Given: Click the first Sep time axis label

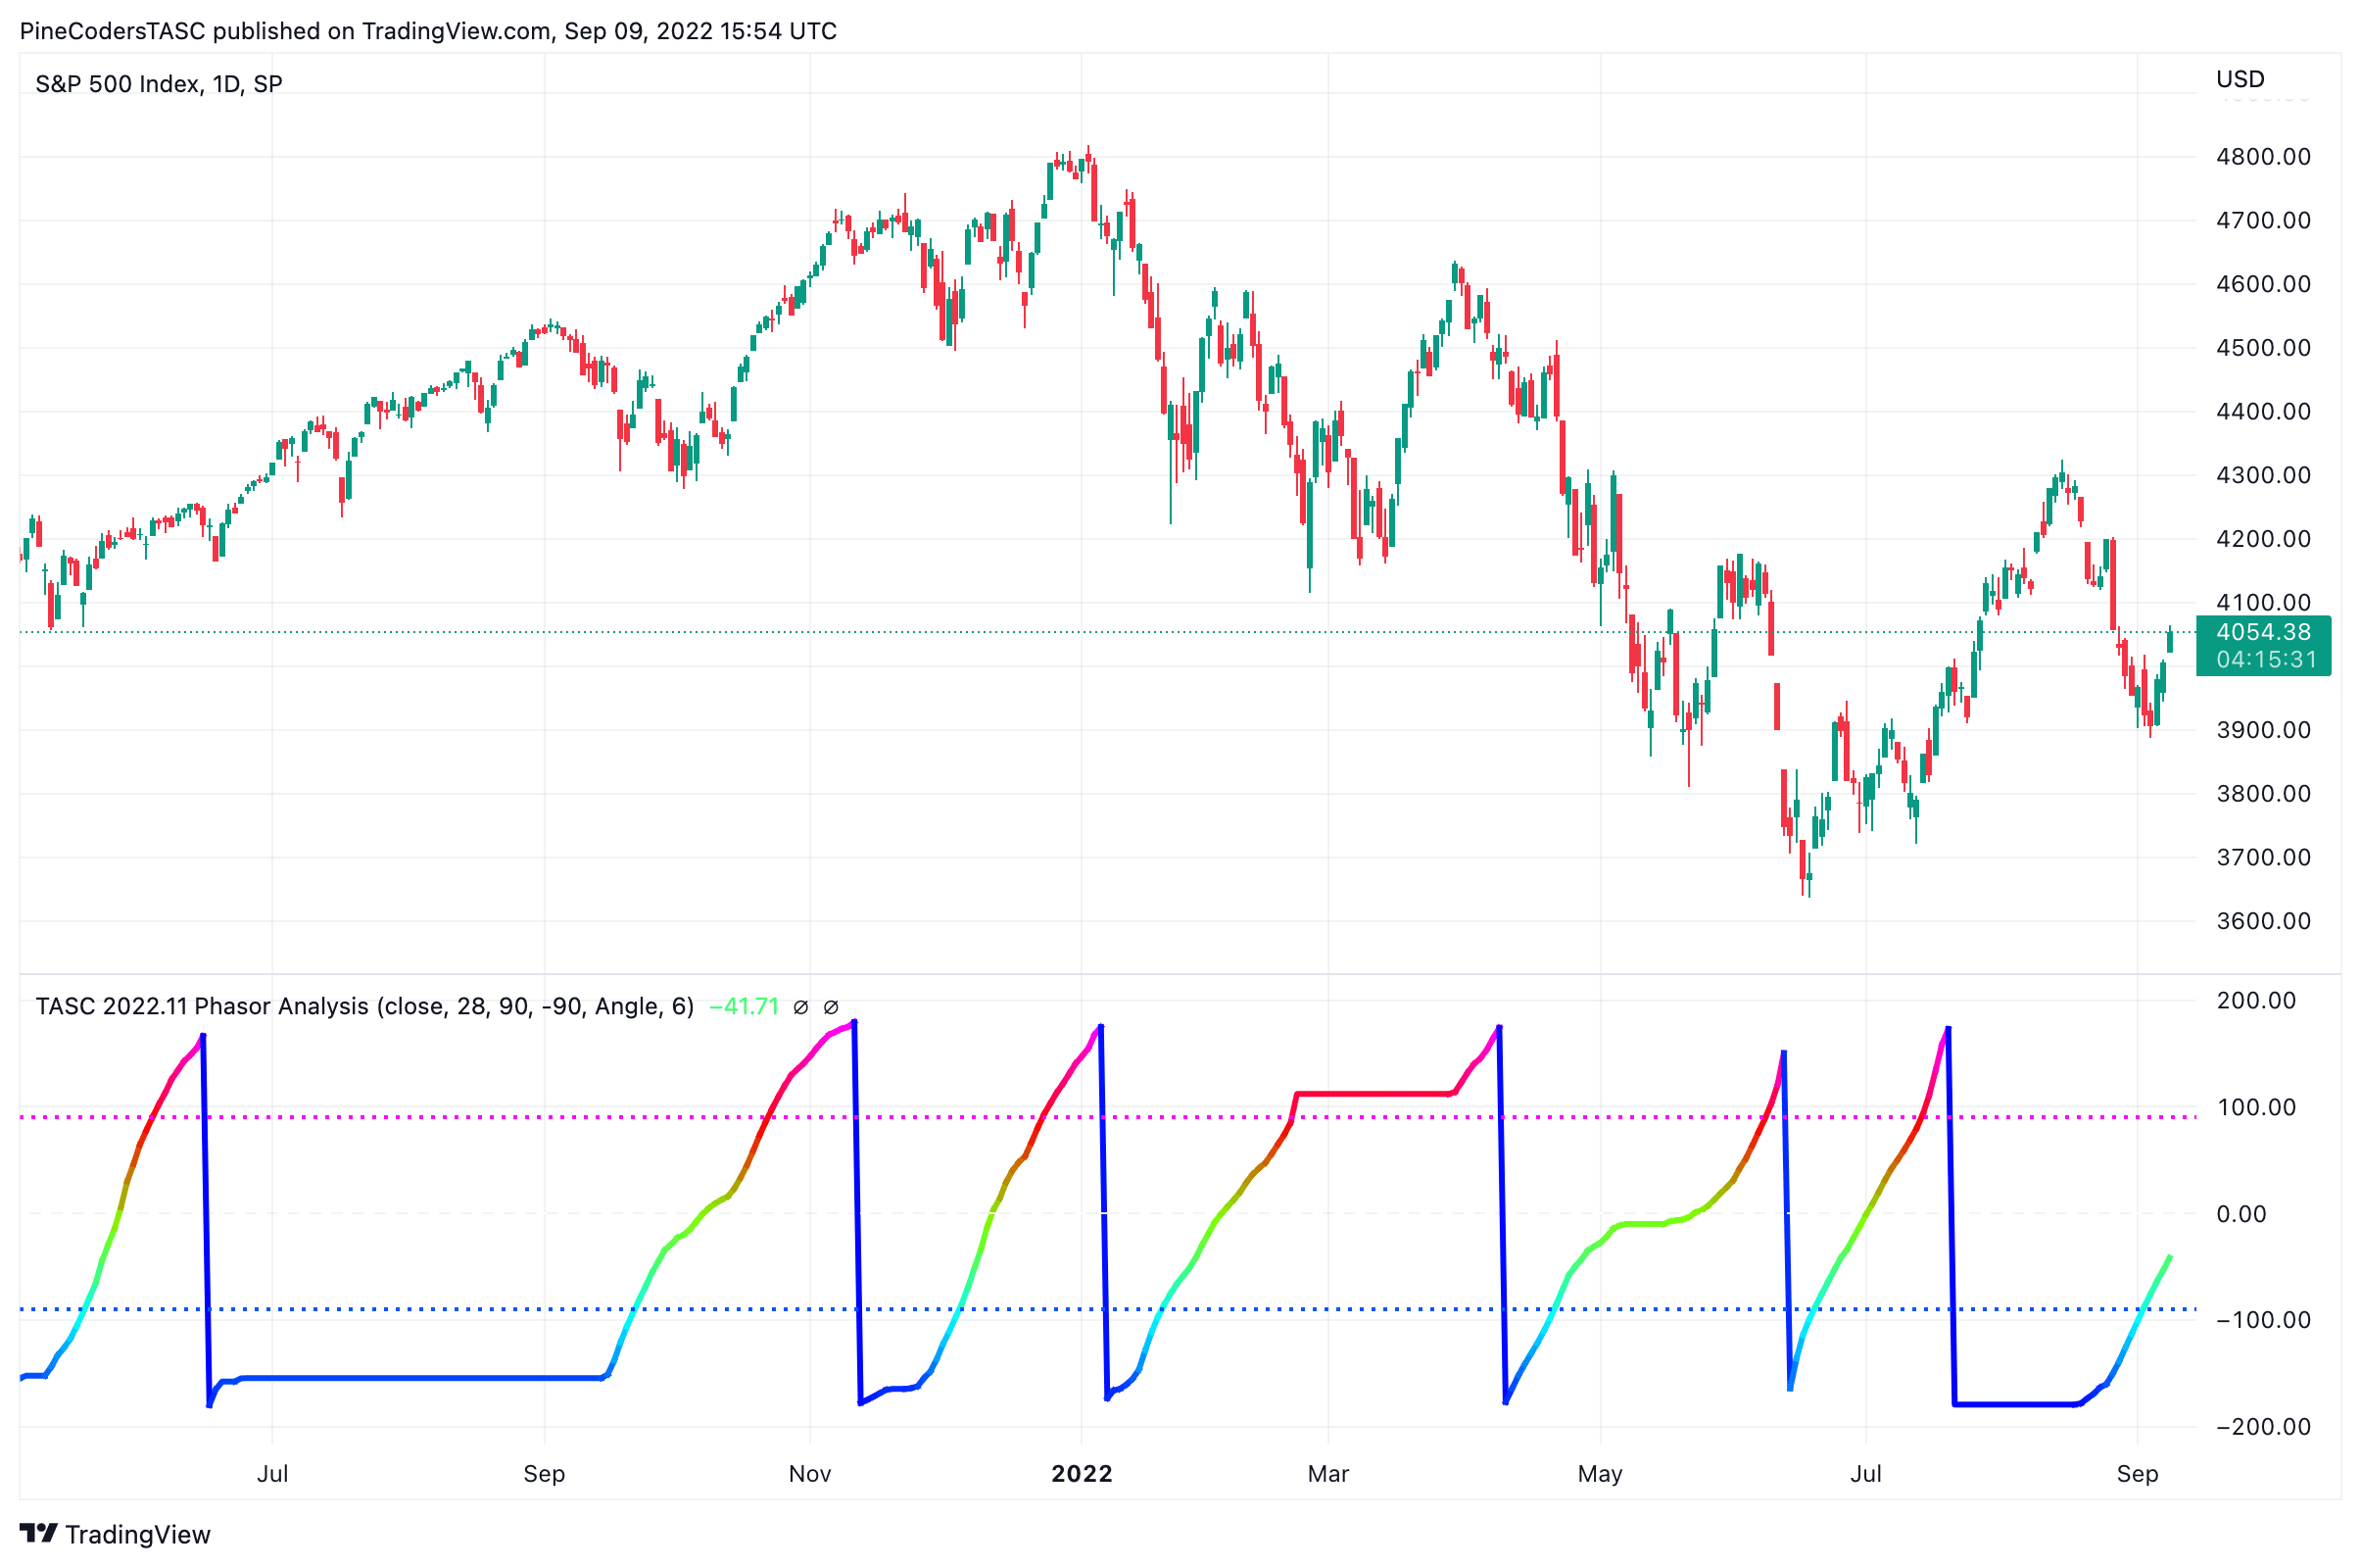Looking at the screenshot, I should coord(545,1474).
